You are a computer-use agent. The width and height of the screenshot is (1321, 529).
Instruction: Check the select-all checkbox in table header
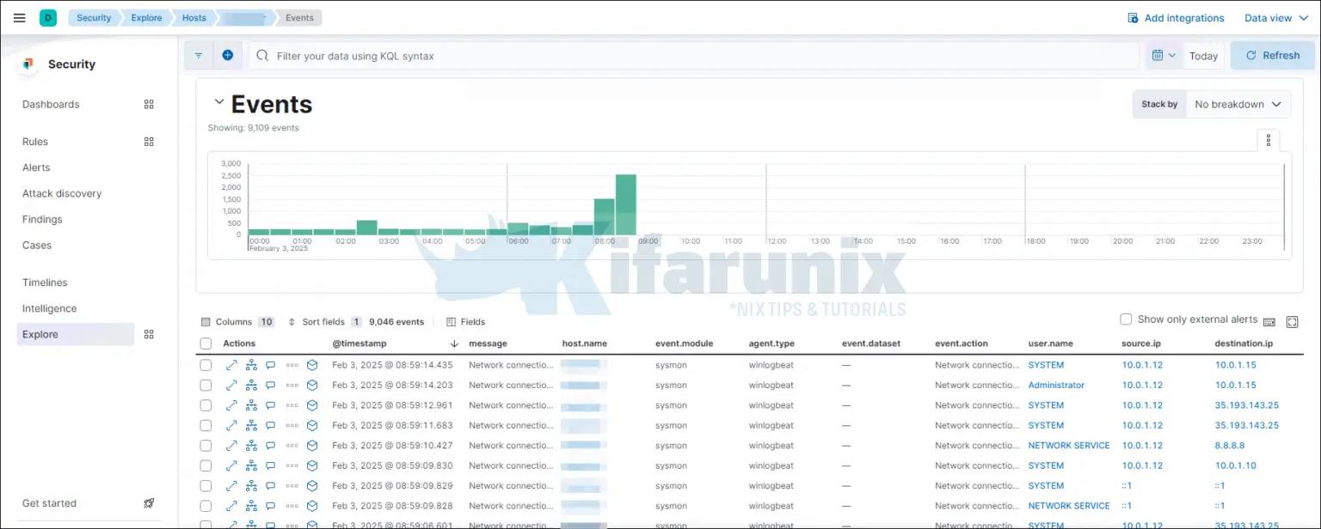point(206,343)
